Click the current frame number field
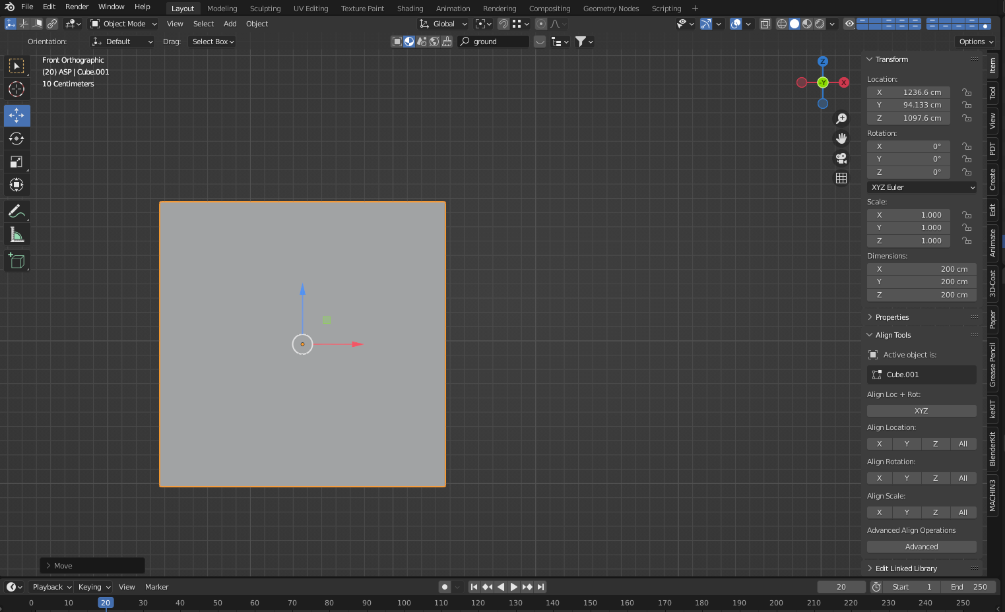This screenshot has width=1005, height=612. coord(841,587)
